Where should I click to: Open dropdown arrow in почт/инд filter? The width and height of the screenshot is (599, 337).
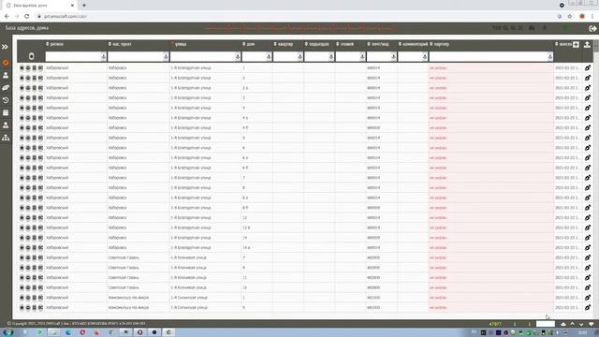pyautogui.click(x=393, y=56)
